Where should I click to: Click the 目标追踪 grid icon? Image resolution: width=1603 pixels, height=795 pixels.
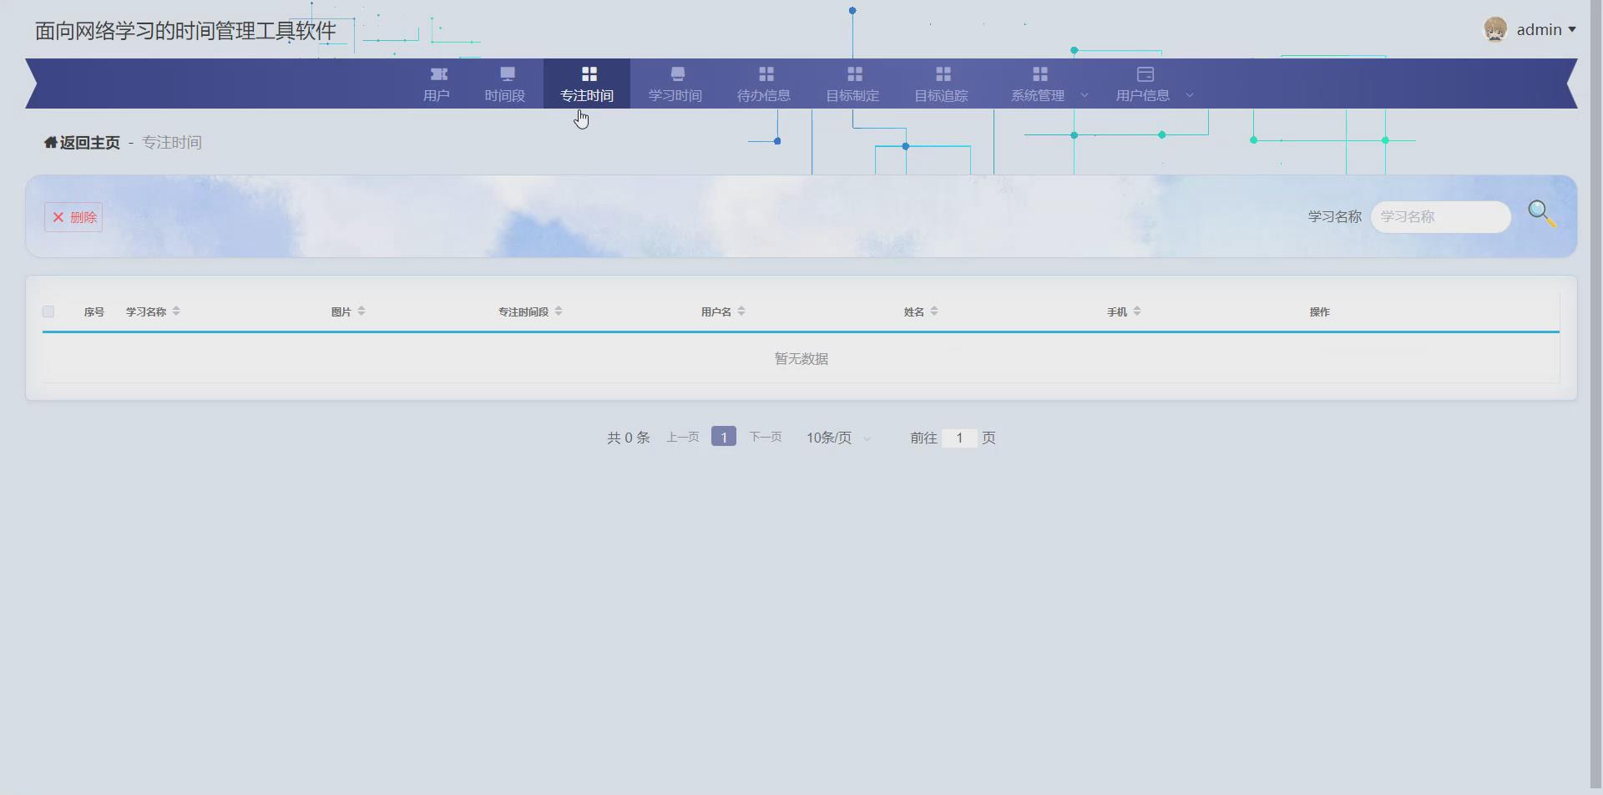pyautogui.click(x=941, y=73)
